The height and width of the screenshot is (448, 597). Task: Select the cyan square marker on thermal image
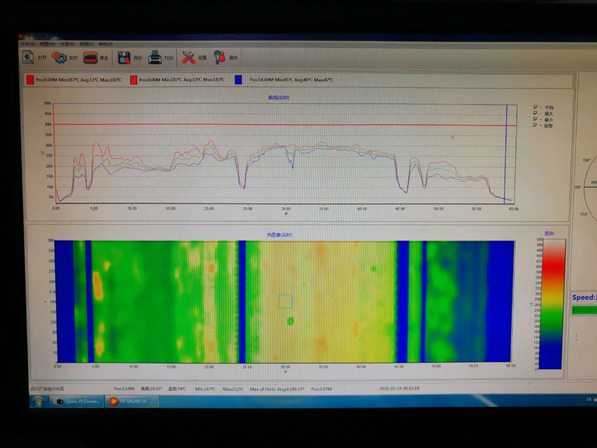(x=285, y=301)
